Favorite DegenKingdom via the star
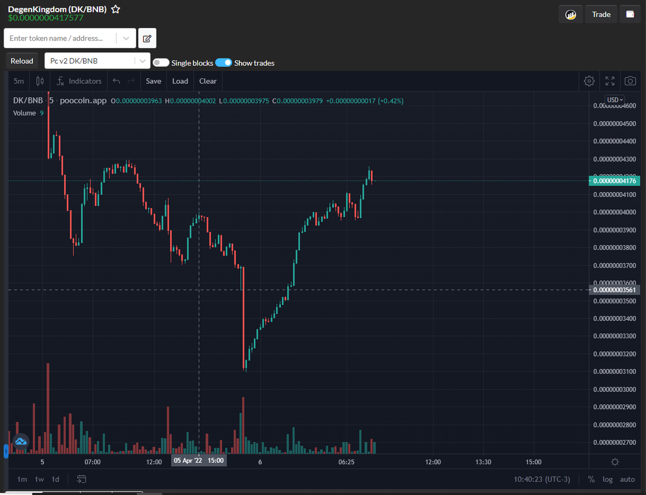This screenshot has width=646, height=495. point(115,9)
